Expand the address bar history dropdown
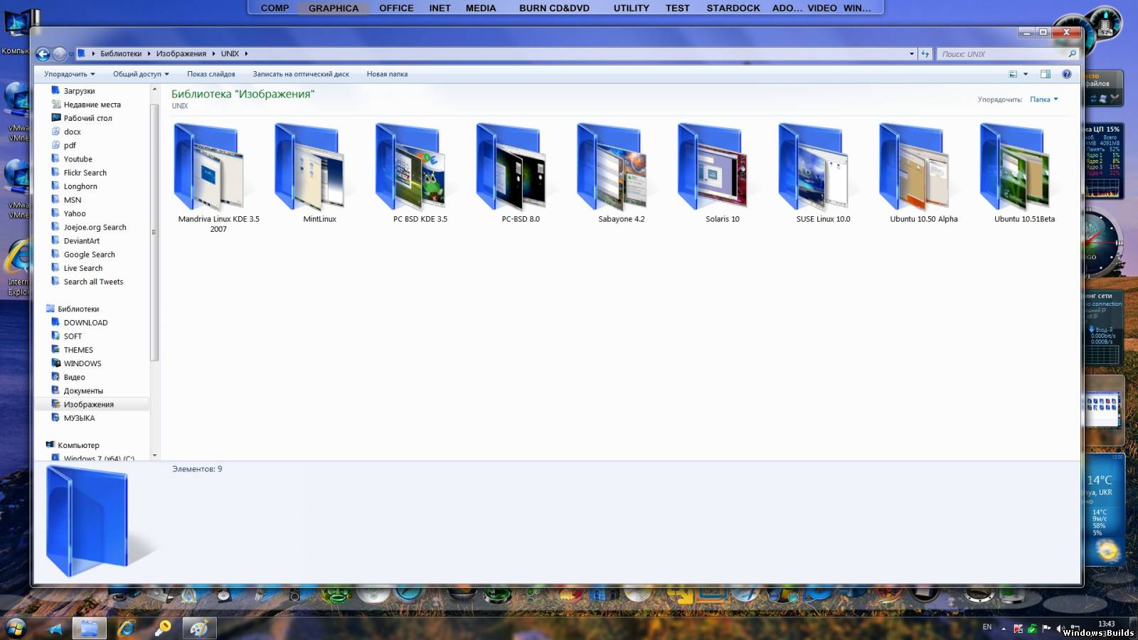This screenshot has width=1138, height=640. coord(912,54)
